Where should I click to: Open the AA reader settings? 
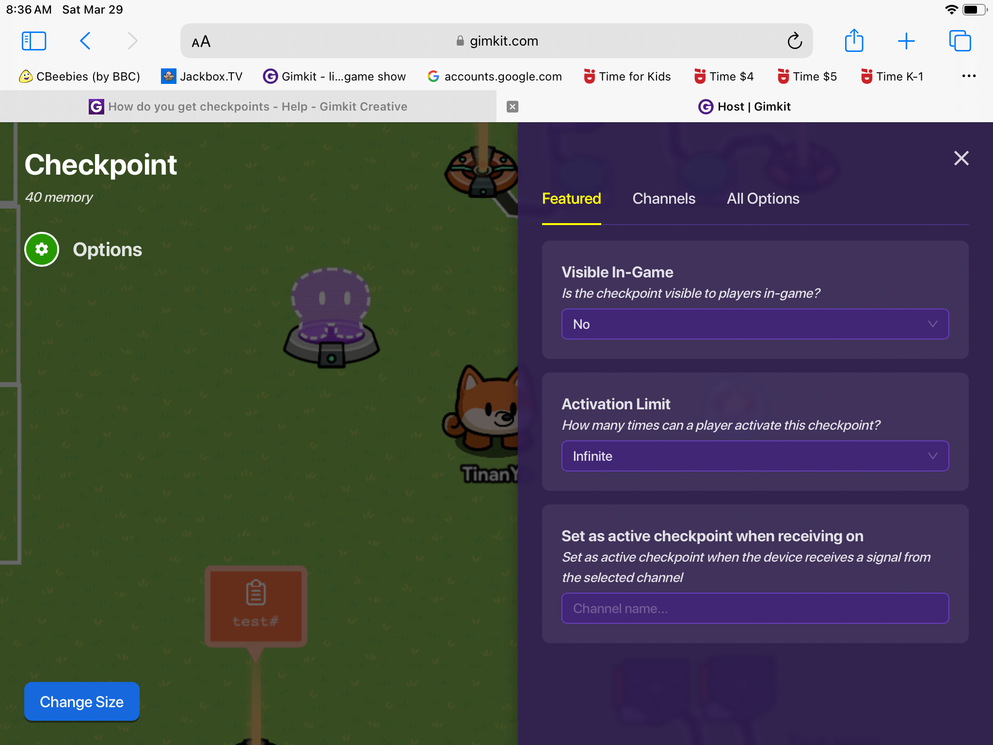tap(201, 42)
